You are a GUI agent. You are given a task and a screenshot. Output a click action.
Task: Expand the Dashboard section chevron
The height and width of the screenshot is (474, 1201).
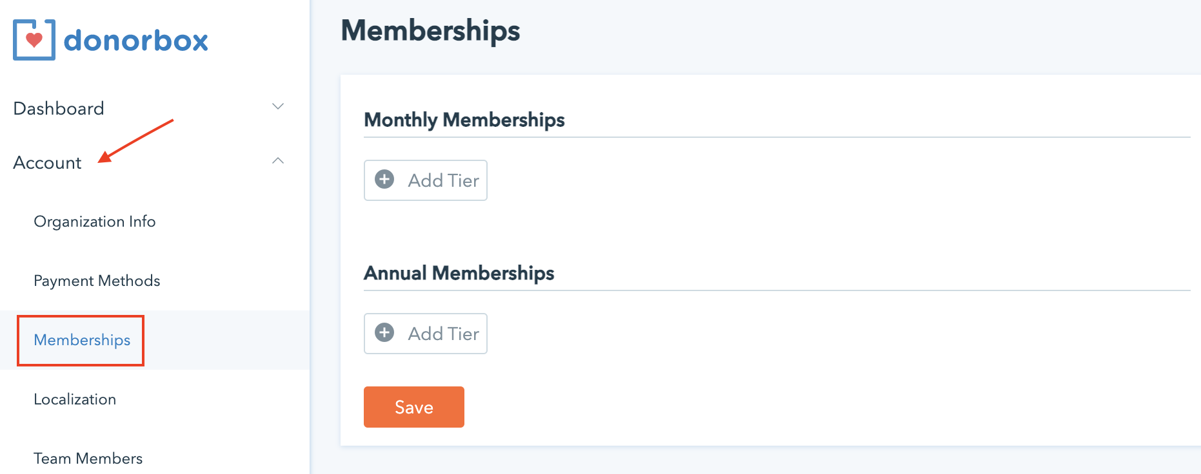tap(278, 107)
